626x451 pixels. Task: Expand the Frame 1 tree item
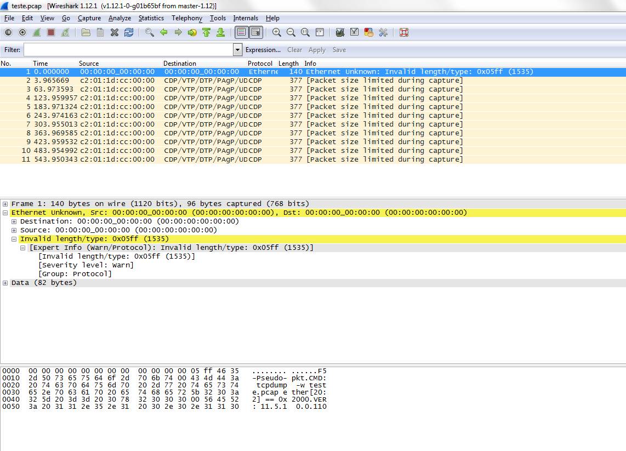(5, 203)
